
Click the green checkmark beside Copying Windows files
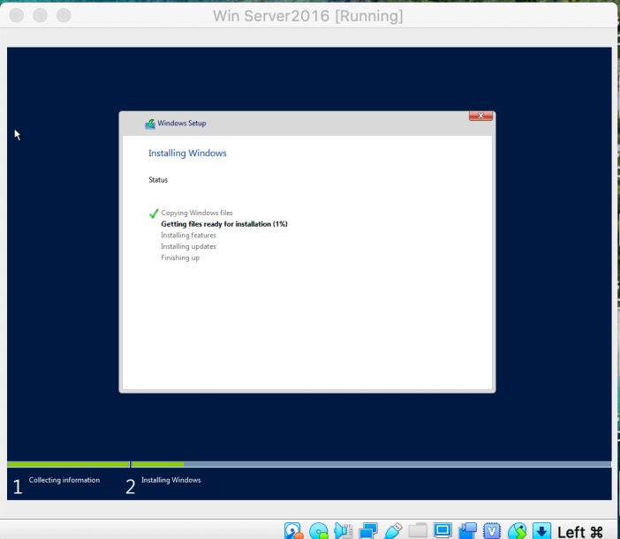point(154,213)
